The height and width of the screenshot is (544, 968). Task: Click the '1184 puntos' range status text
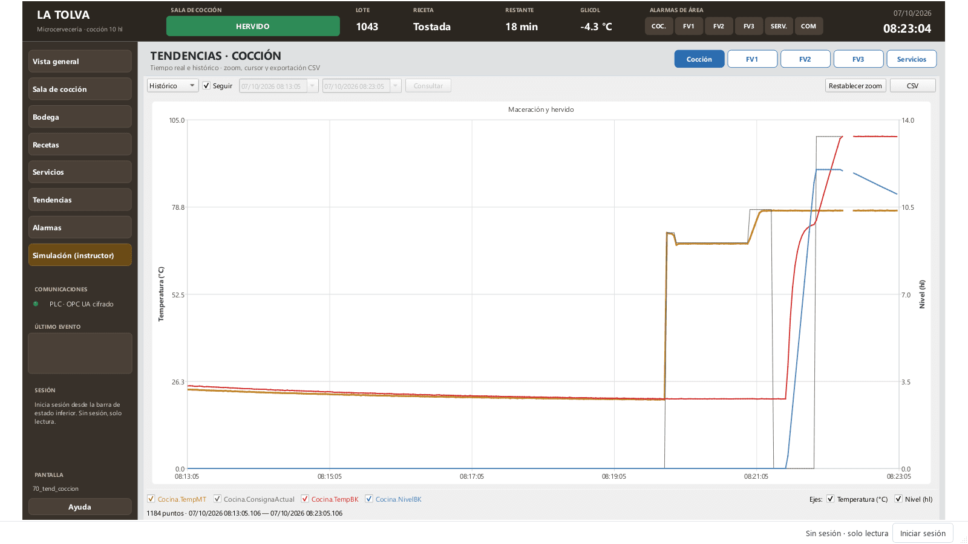244,513
